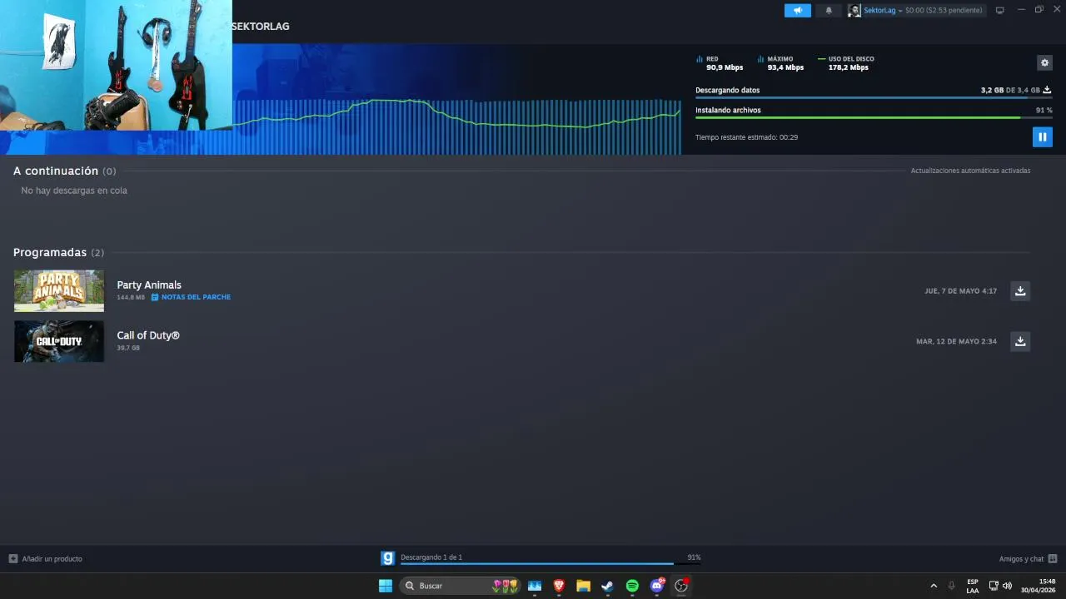Click the Programadas heading
This screenshot has height=599, width=1066.
(x=50, y=252)
